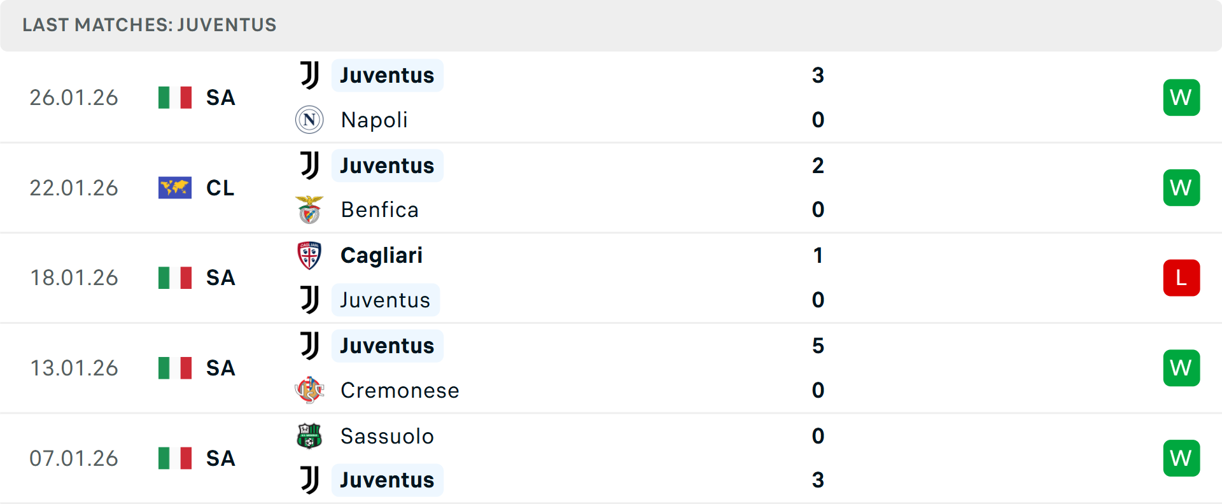
Task: Click the green W badge for the Napoli match
Action: 1181,97
